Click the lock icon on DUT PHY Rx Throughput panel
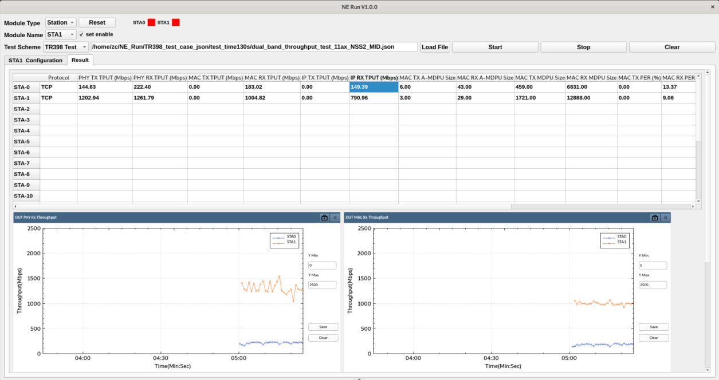 (x=324, y=217)
